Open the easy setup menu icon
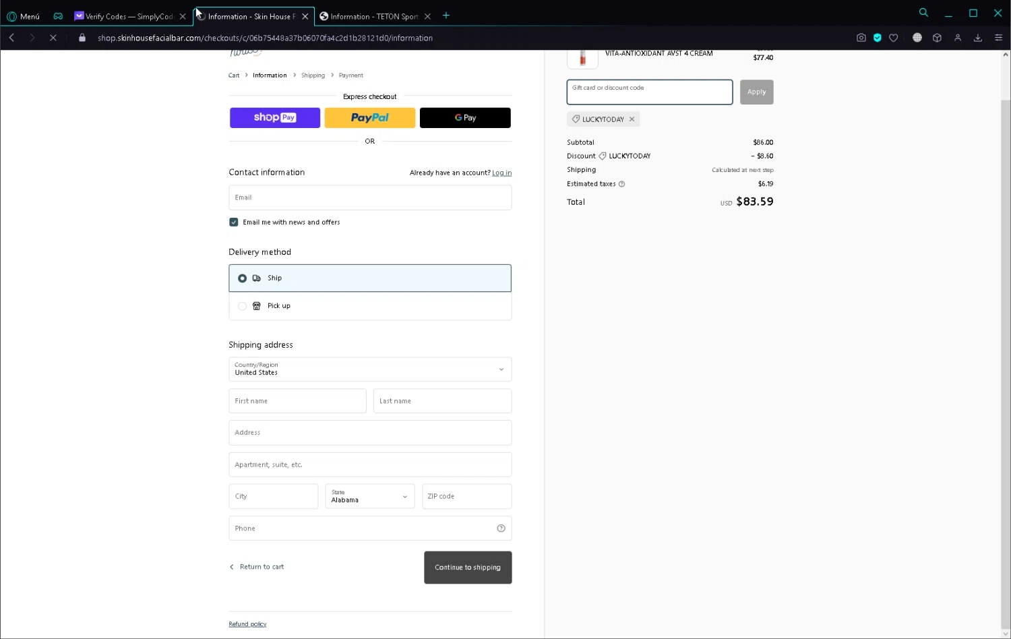 pos(998,38)
